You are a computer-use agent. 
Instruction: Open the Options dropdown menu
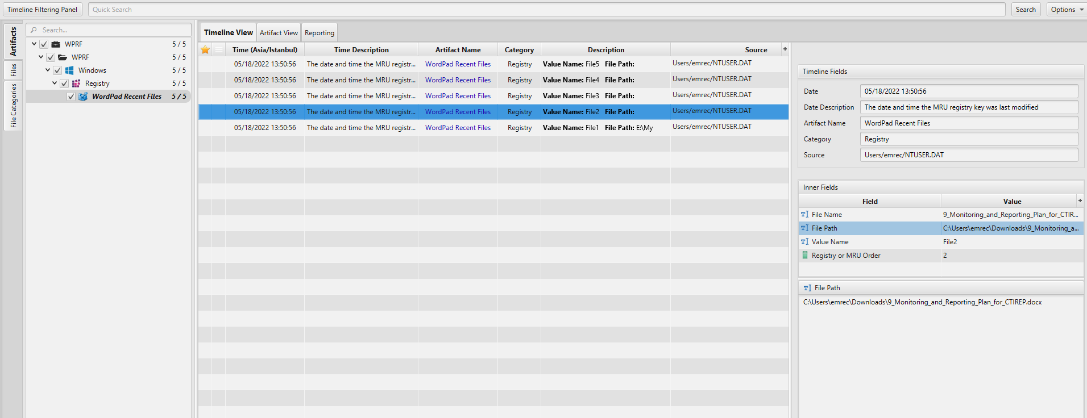point(1067,10)
